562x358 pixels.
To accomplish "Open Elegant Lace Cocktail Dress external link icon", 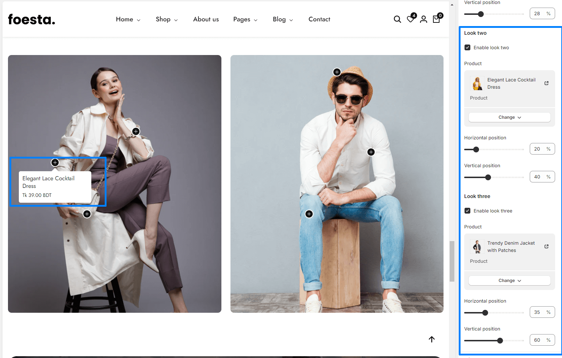I will [x=546, y=83].
